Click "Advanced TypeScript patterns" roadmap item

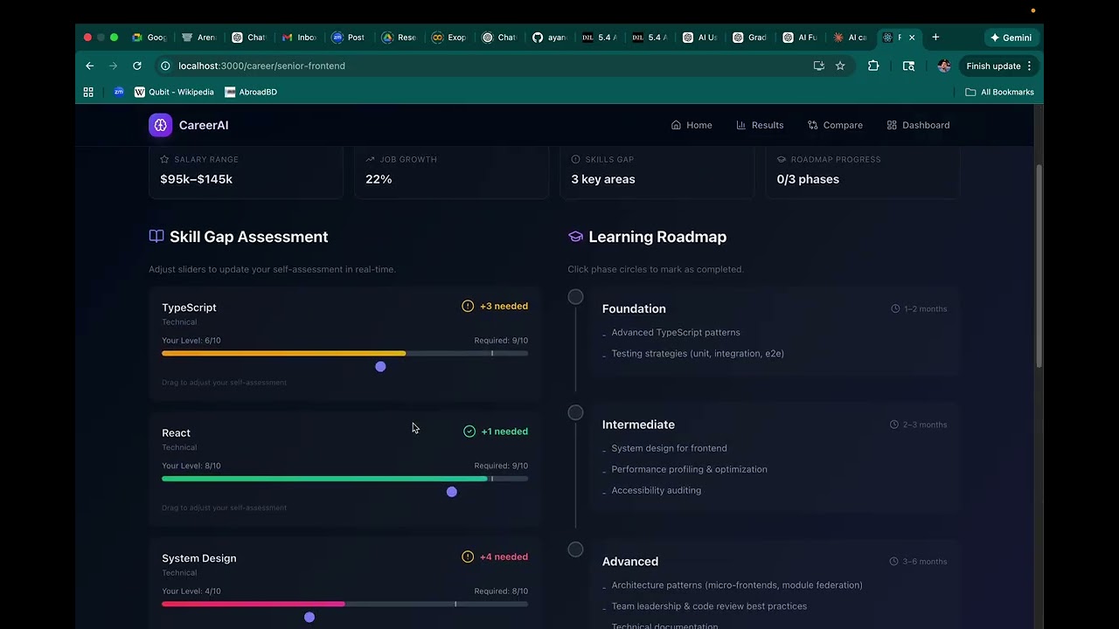click(x=676, y=332)
